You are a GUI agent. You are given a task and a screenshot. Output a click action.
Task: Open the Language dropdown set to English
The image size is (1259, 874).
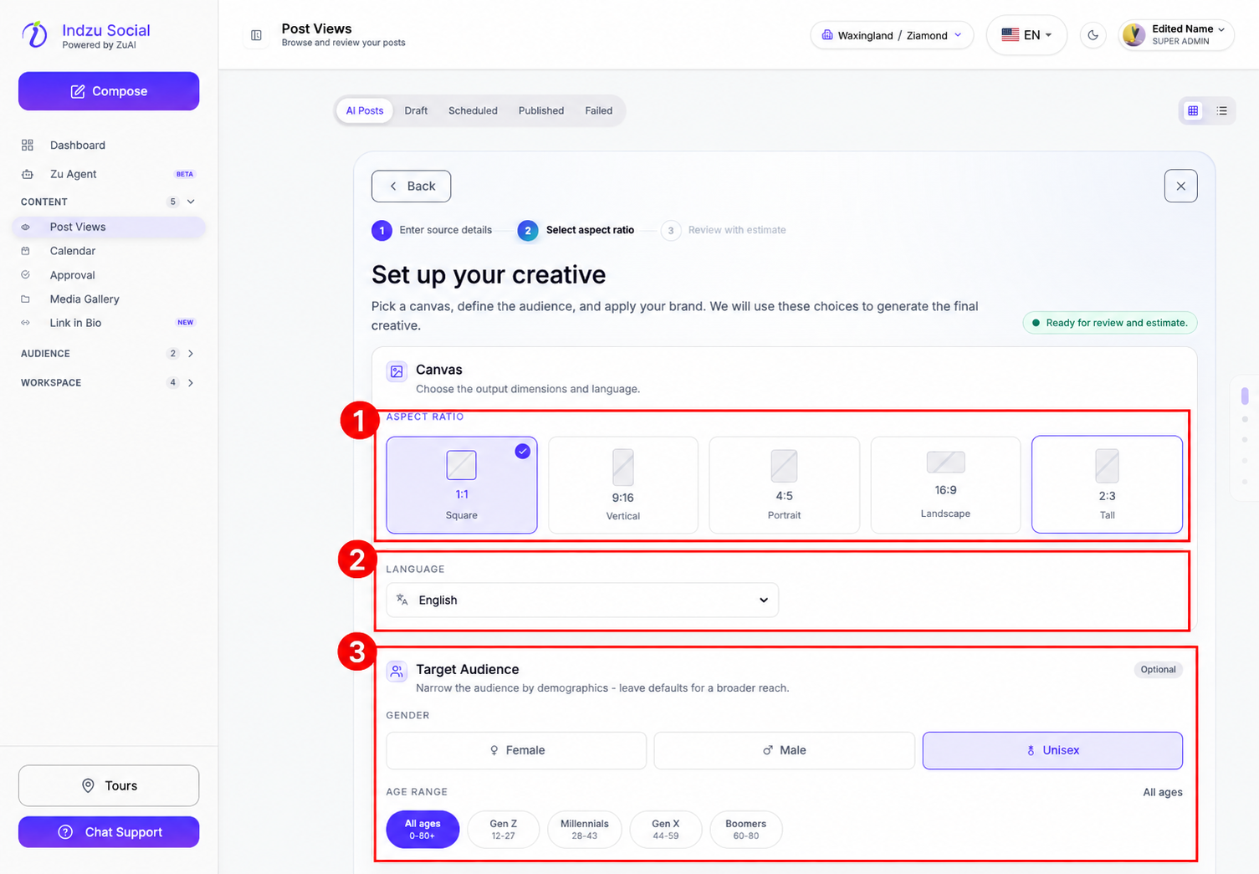pos(582,600)
